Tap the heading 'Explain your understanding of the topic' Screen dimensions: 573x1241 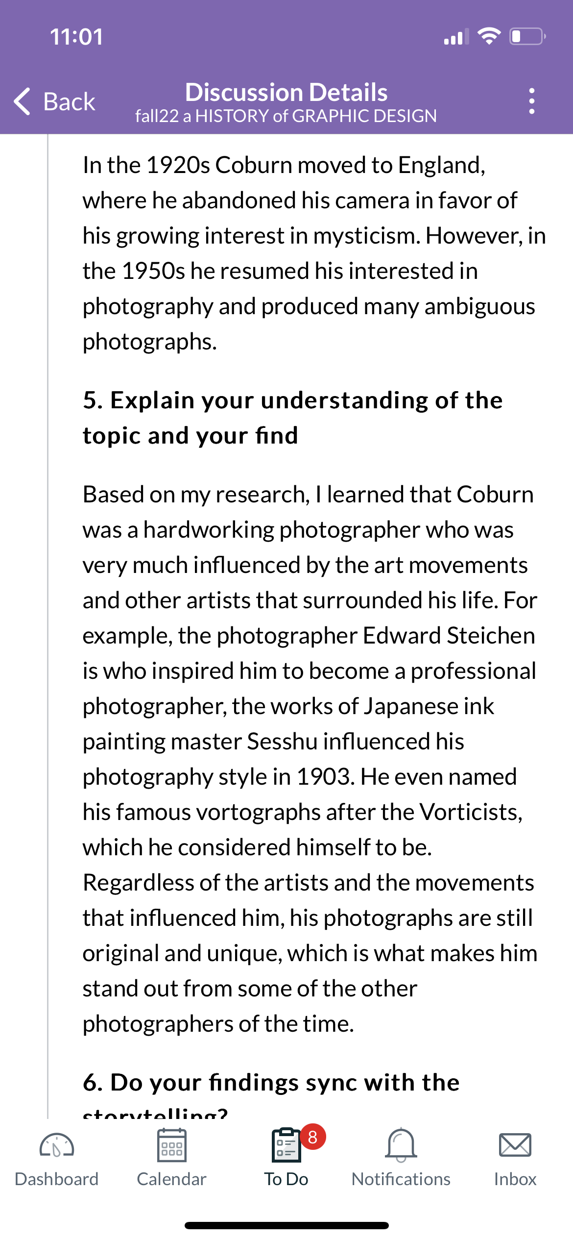point(293,418)
